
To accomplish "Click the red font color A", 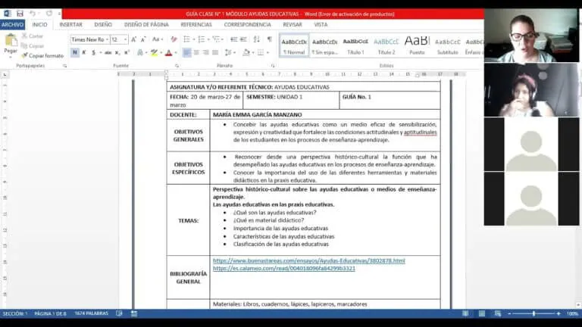I will pyautogui.click(x=169, y=53).
